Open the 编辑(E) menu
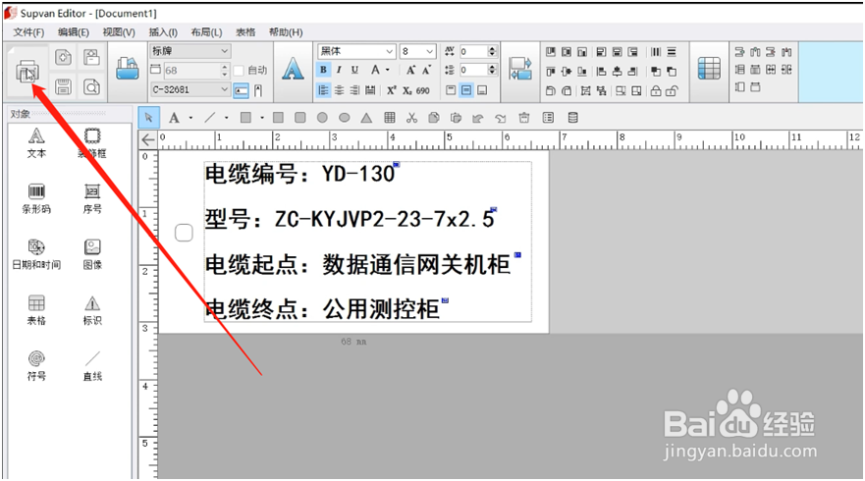The width and height of the screenshot is (865, 481). point(74,32)
